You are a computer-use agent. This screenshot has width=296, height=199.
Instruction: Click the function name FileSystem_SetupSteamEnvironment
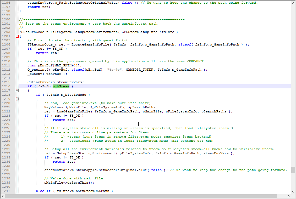(84, 32)
